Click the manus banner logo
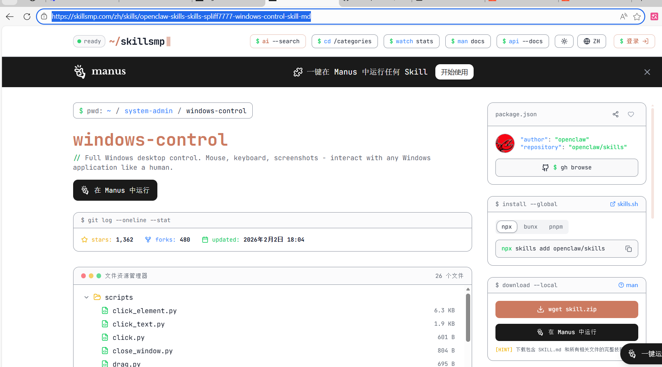 100,71
